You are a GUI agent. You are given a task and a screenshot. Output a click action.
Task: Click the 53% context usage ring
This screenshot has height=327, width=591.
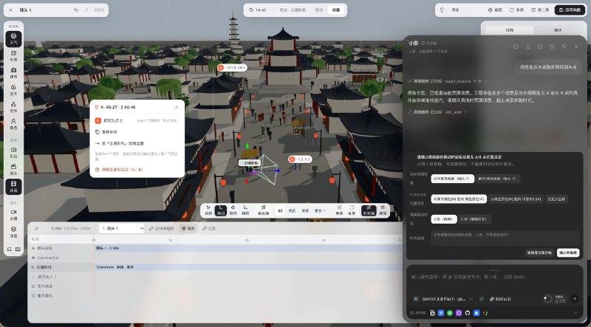[548, 299]
